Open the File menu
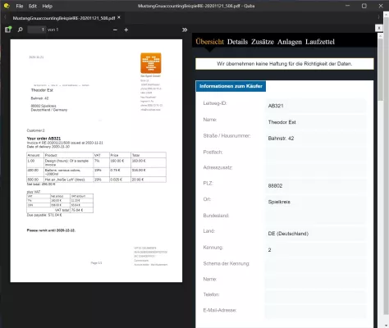Viewport: 389px width, 328px height. click(20, 6)
